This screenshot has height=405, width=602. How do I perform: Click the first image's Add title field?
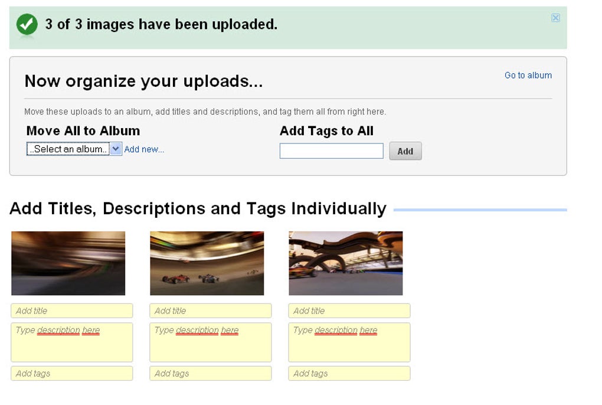72,311
